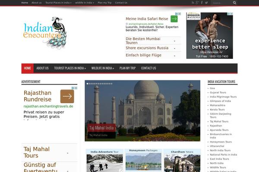Image resolution: width=259 pixels, height=172 pixels.
Task: Open Birdsanctuaries in India link
Action: click(x=221, y=136)
